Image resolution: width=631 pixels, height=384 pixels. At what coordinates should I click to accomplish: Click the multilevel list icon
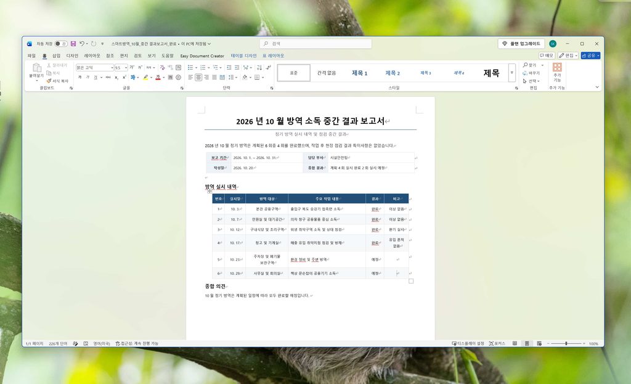pyautogui.click(x=215, y=67)
